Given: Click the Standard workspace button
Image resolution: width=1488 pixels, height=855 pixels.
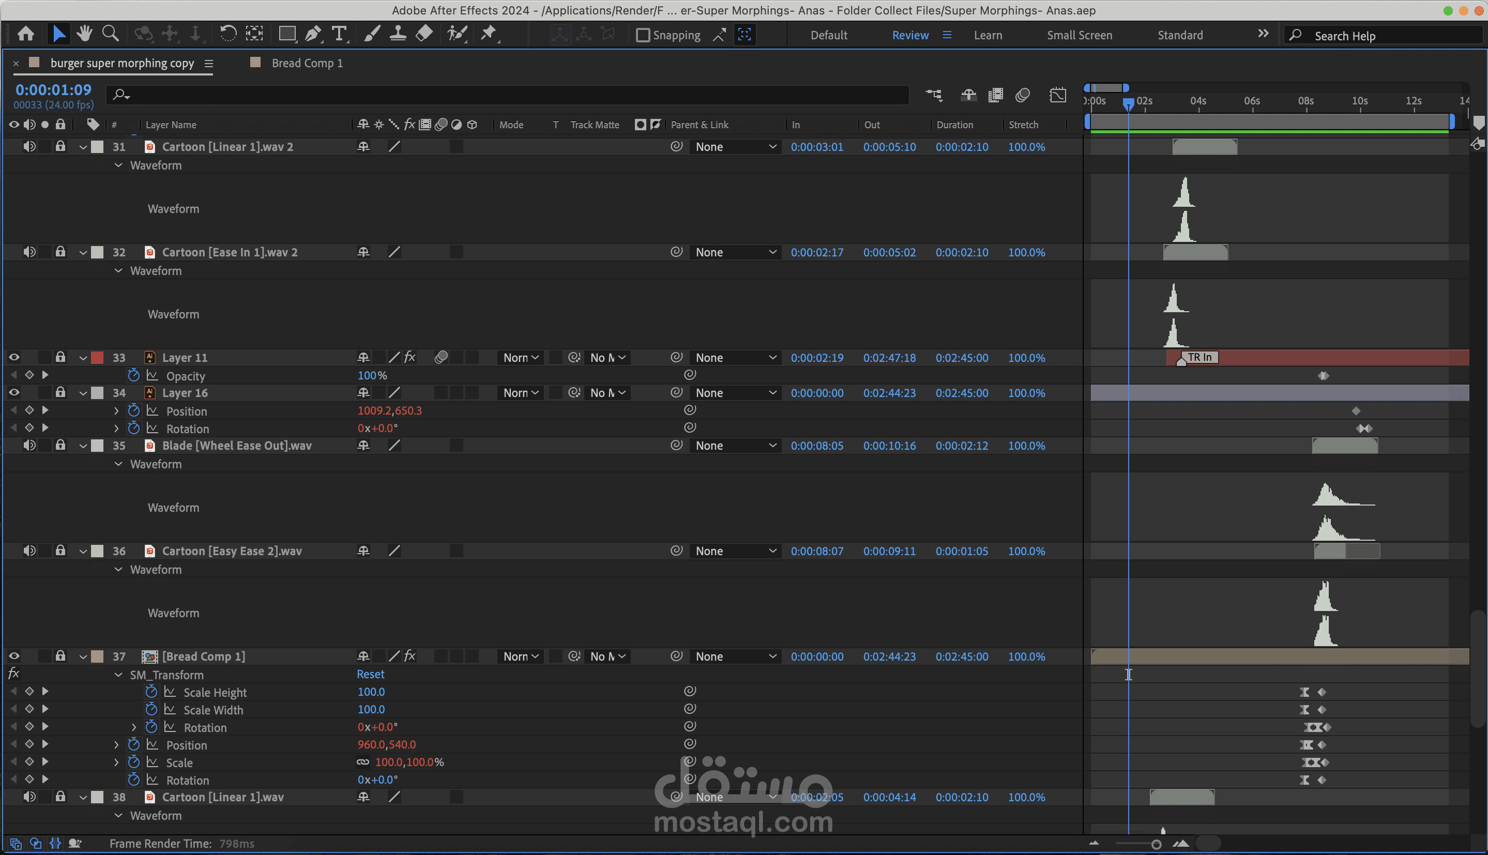Looking at the screenshot, I should tap(1180, 35).
